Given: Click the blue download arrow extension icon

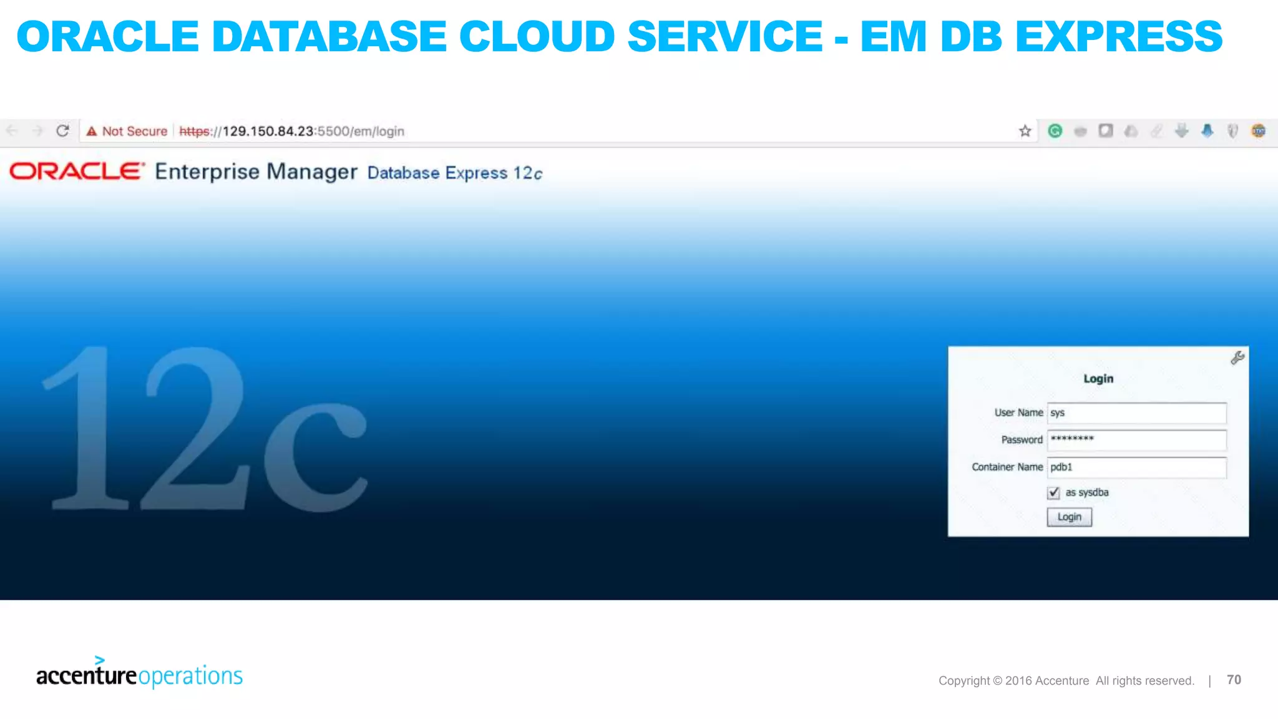Looking at the screenshot, I should pyautogui.click(x=1207, y=130).
